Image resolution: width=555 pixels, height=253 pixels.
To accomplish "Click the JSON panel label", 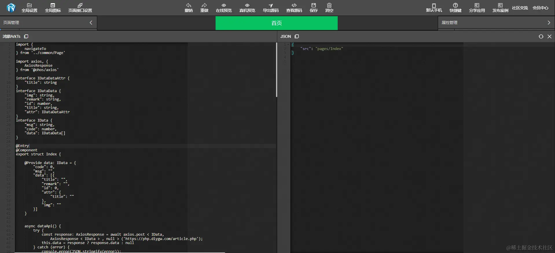I will point(286,36).
